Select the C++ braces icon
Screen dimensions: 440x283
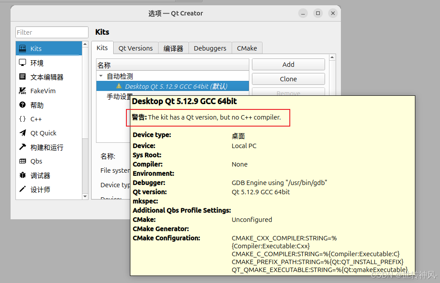click(22, 119)
